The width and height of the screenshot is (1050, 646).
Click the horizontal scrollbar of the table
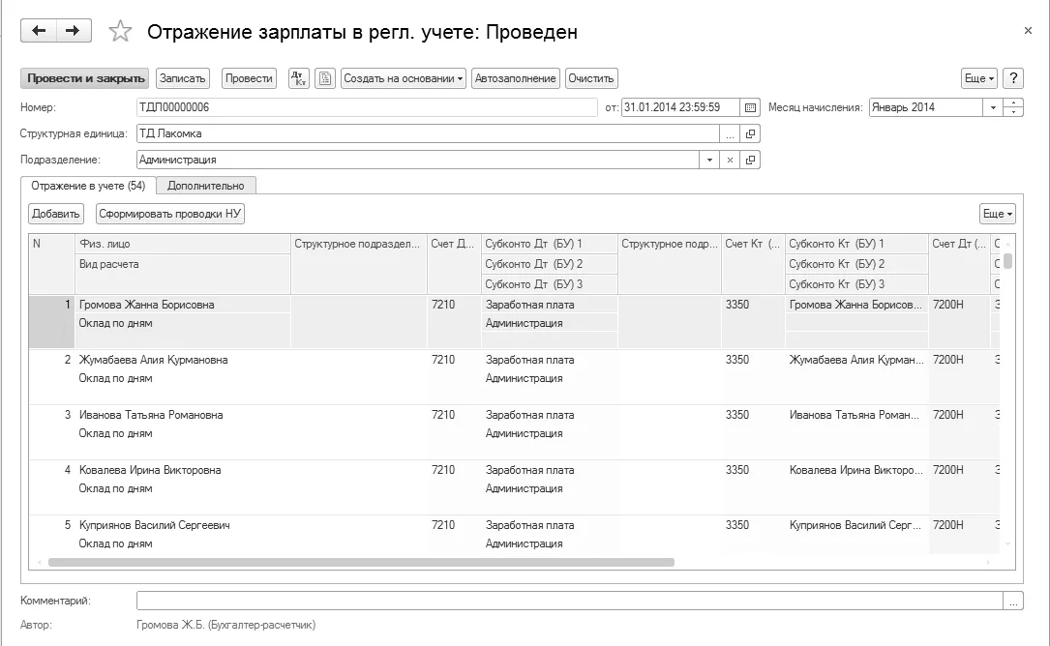coord(362,562)
